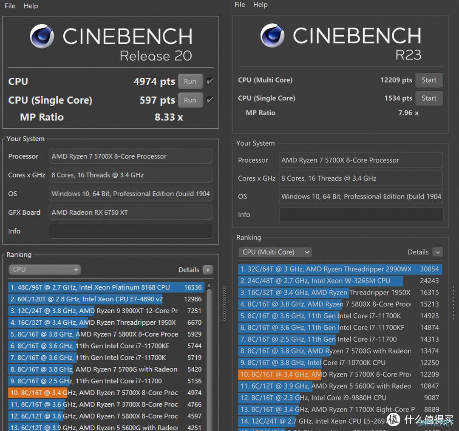459x431 pixels.
Task: Open the File menu in Cinebench R20
Action: click(10, 6)
